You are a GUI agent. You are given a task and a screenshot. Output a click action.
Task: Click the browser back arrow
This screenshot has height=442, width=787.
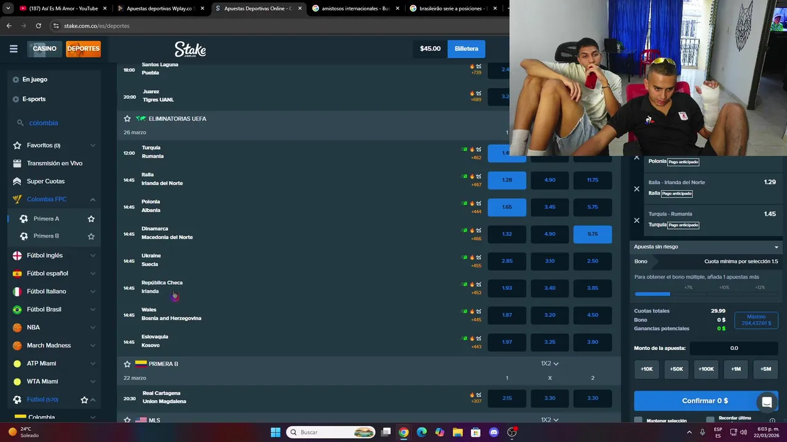tap(9, 26)
